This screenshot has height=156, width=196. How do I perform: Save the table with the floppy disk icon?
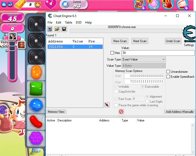(64, 29)
